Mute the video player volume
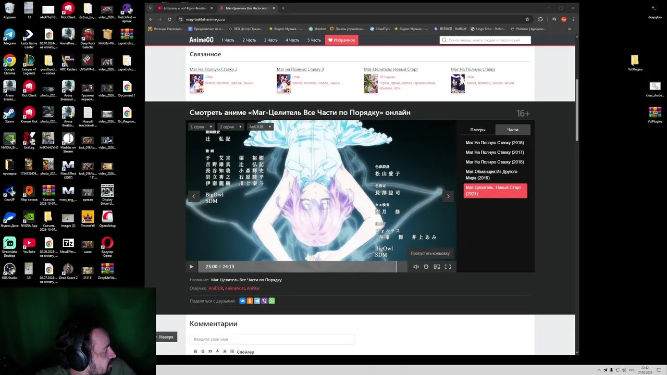 click(416, 267)
